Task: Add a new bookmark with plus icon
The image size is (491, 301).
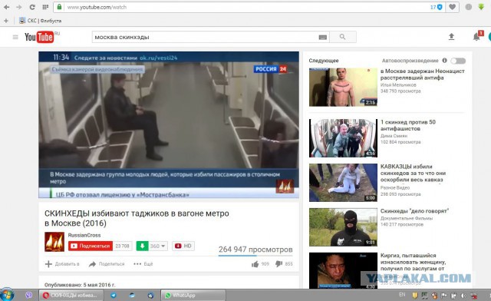Action: point(6,21)
